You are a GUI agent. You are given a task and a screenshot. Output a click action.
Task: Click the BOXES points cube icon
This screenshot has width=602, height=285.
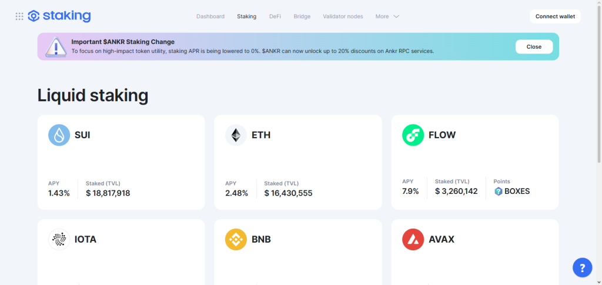[x=499, y=192]
